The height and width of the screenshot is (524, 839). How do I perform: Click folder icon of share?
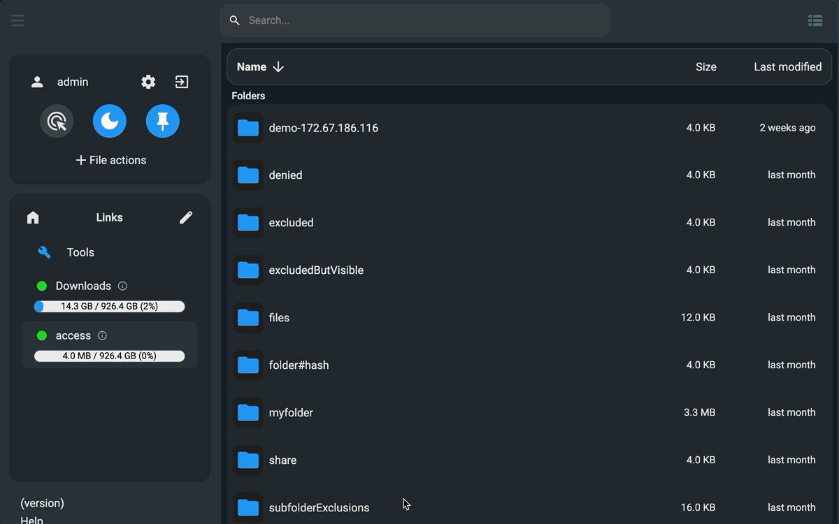(x=248, y=460)
